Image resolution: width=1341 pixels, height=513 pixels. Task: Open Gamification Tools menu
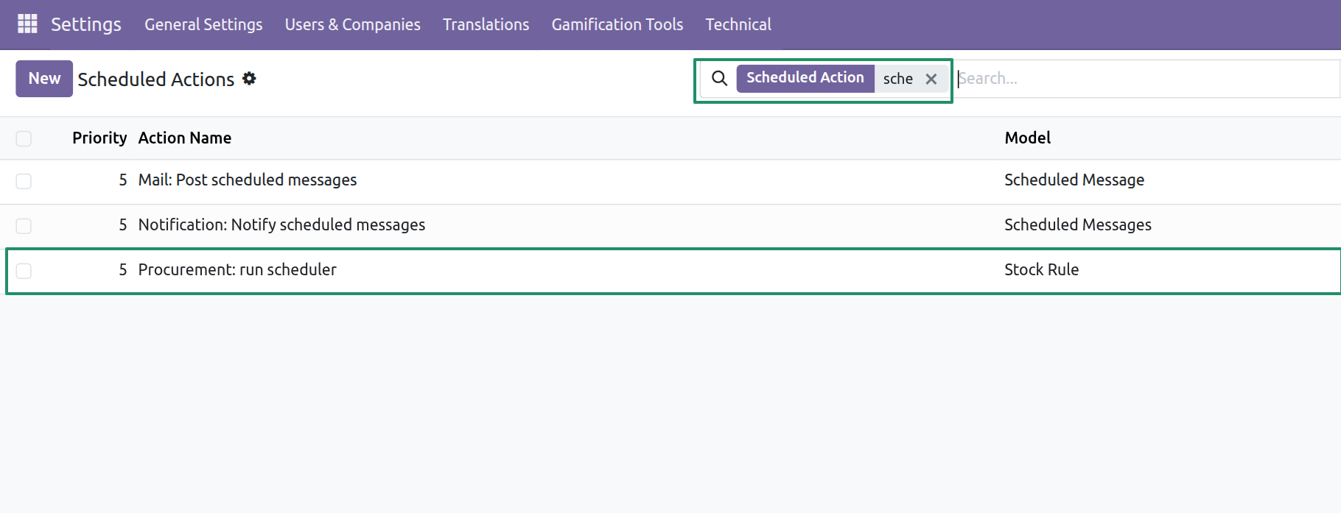(x=617, y=24)
